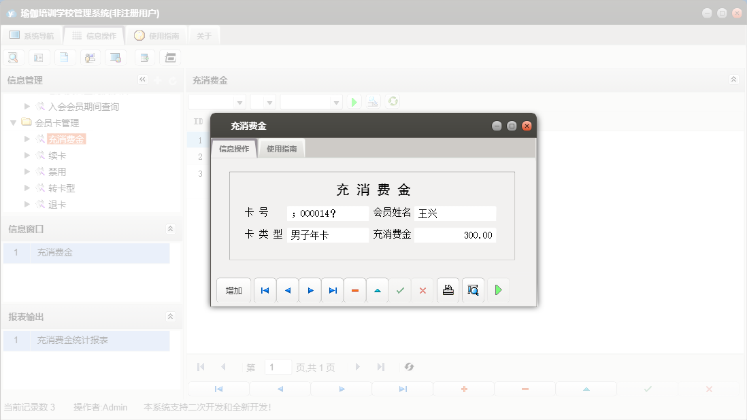This screenshot has height=420, width=747.
Task: Cancel editing with the red X icon
Action: point(422,290)
